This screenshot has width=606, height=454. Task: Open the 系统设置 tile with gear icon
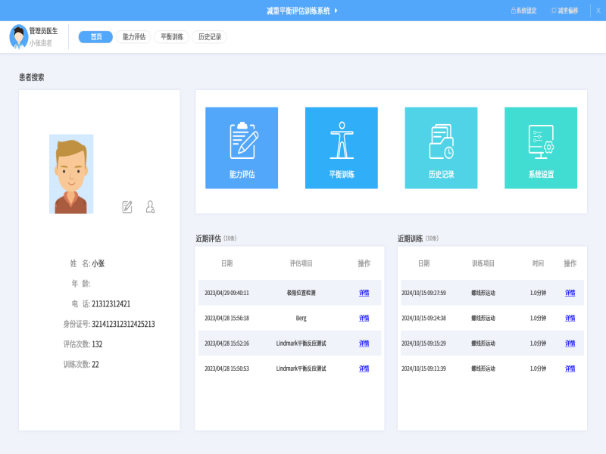tap(541, 148)
